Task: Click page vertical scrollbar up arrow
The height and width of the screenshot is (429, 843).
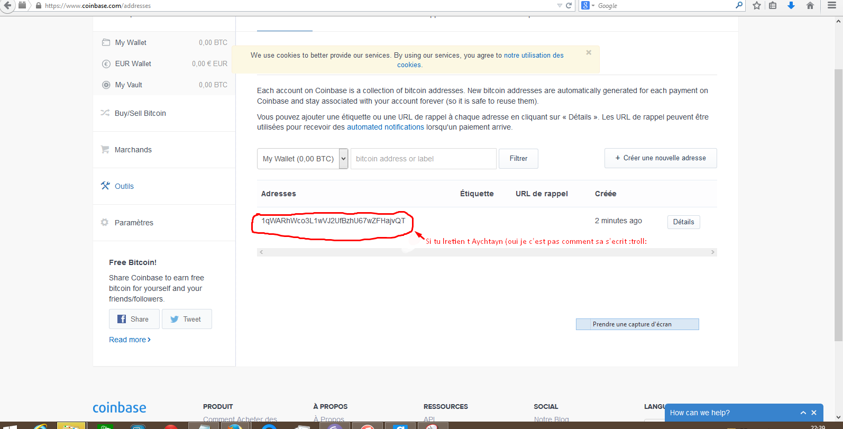Action: [x=838, y=21]
